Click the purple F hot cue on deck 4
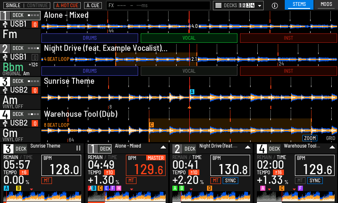 [300, 188]
